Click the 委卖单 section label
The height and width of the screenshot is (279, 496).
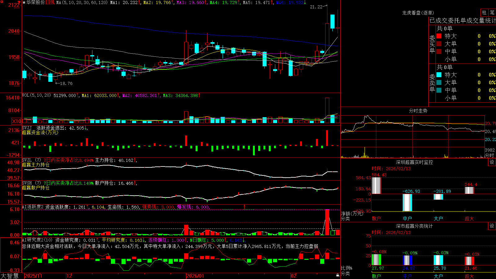pyautogui.click(x=432, y=83)
